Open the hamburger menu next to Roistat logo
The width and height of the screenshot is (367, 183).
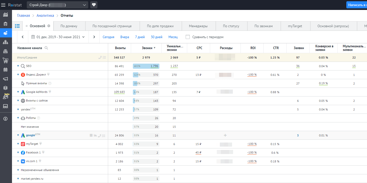pyautogui.click(x=4, y=5)
